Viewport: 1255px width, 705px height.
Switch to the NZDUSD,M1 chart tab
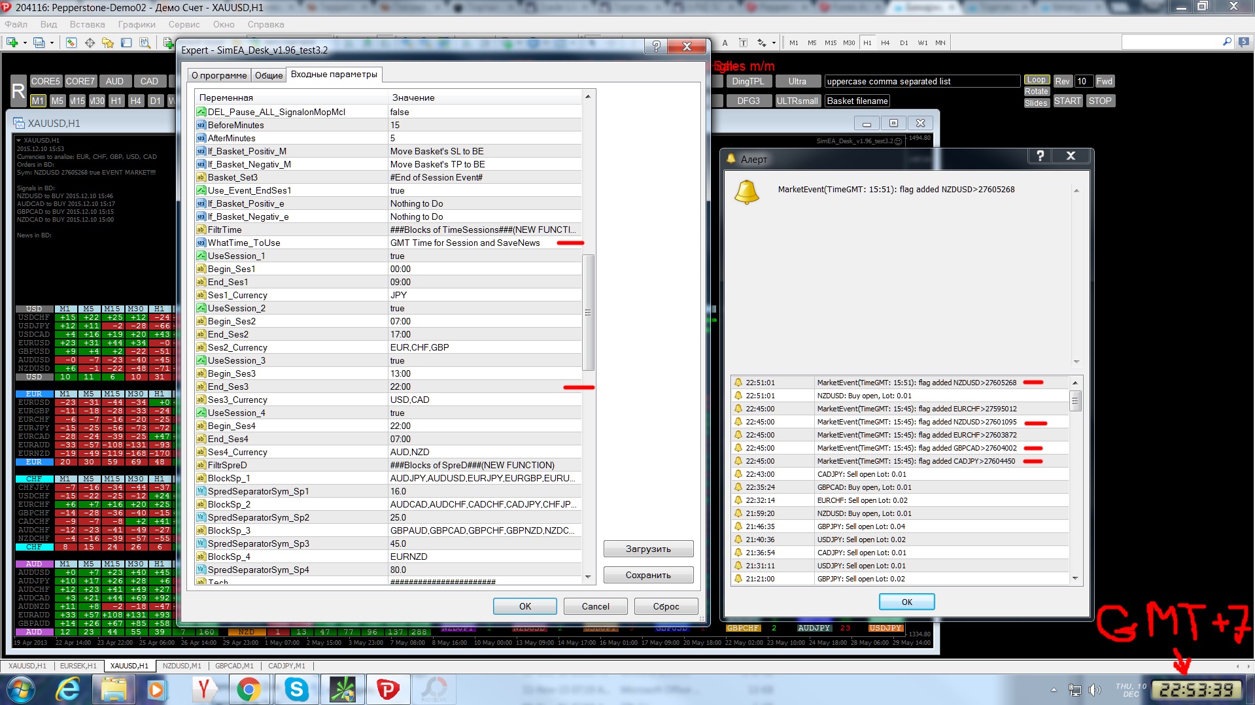click(182, 666)
